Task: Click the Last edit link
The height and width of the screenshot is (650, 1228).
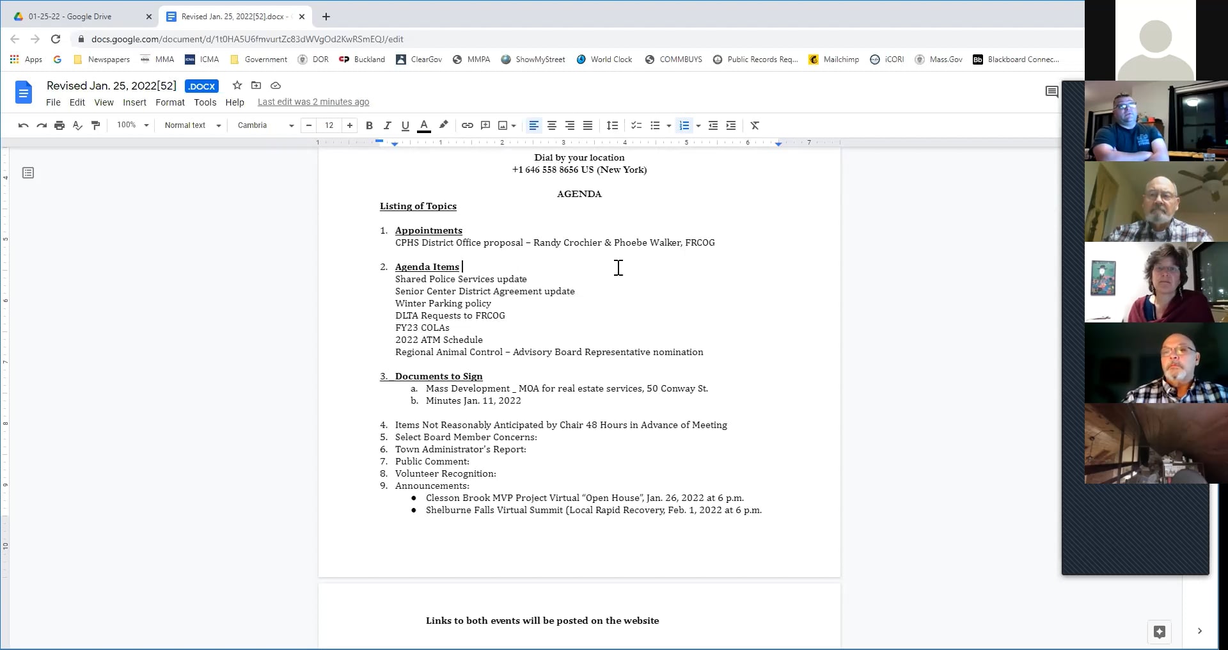Action: click(313, 102)
